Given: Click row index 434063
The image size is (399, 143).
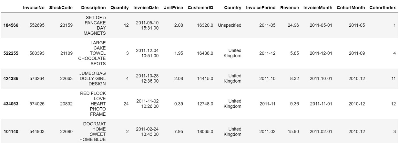Looking at the screenshot, I should (11, 103).
